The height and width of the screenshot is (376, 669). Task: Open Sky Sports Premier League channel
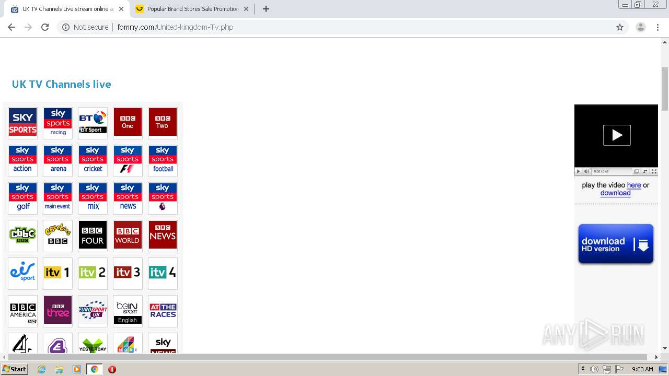coord(163,198)
